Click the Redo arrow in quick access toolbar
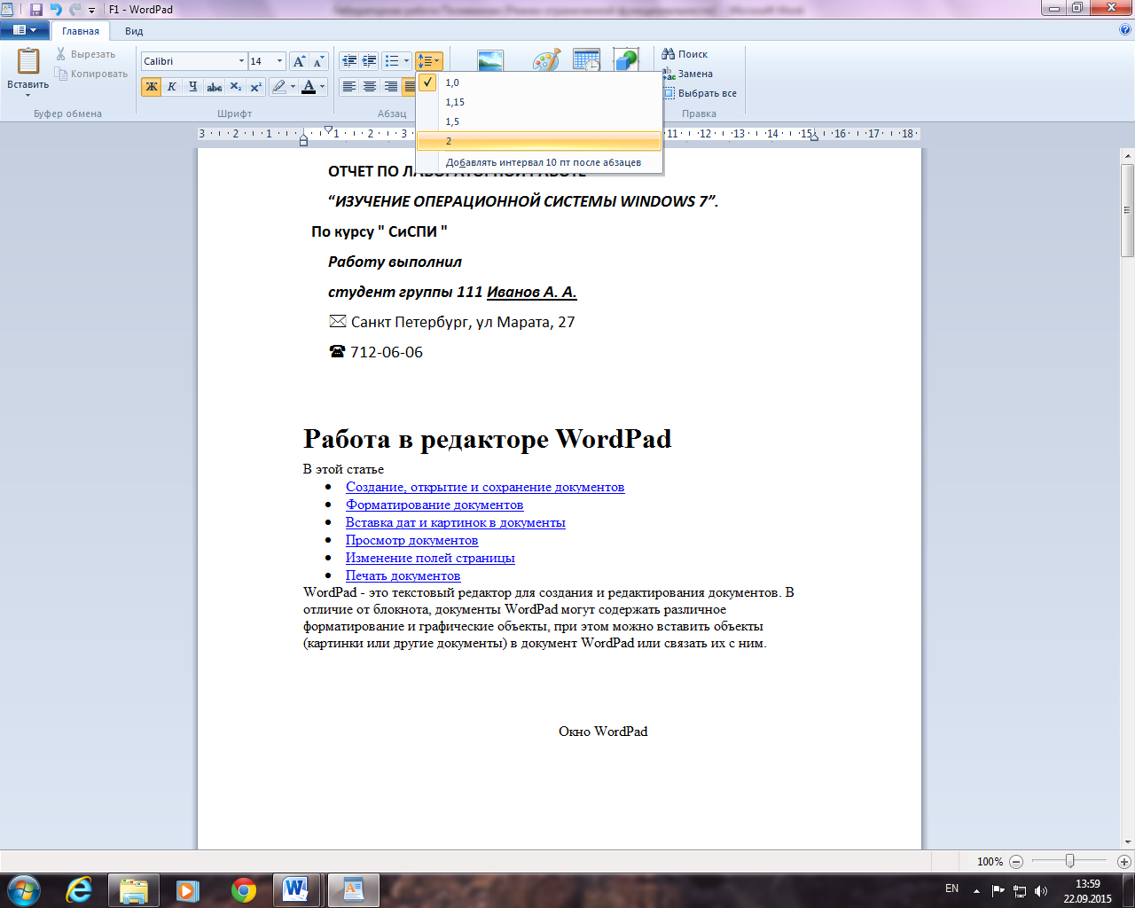The height and width of the screenshot is (908, 1135). (74, 10)
